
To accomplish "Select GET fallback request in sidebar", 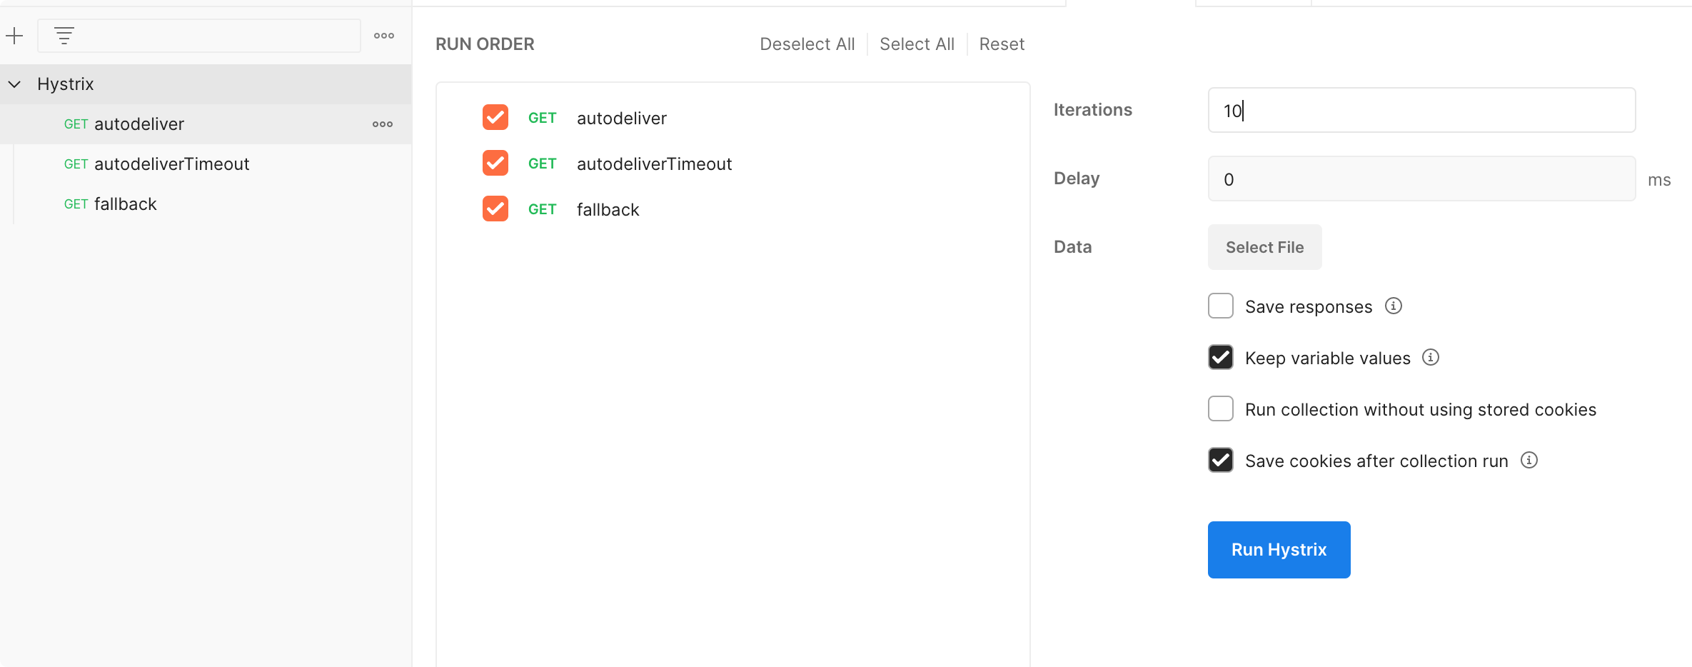I will click(x=206, y=204).
